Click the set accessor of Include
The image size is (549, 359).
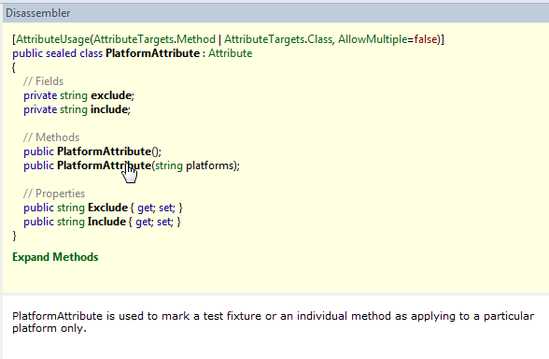pos(163,222)
